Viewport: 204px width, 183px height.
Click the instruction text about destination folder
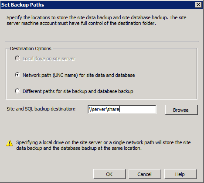(96, 20)
